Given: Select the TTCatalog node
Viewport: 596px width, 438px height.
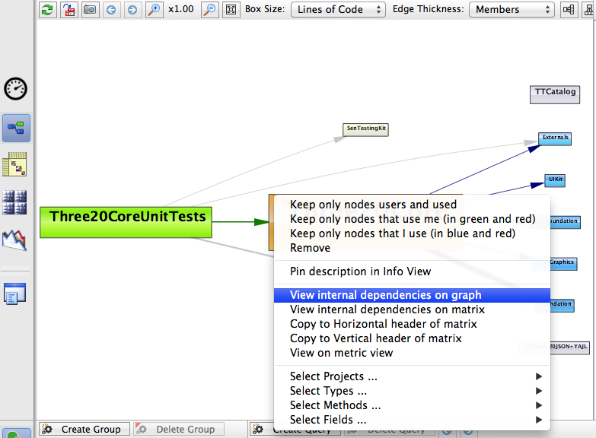Looking at the screenshot, I should coord(555,94).
